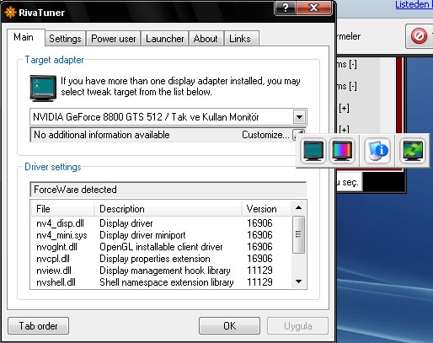Open the teal monitor low-level settings icon
433x343 pixels.
pyautogui.click(x=313, y=151)
